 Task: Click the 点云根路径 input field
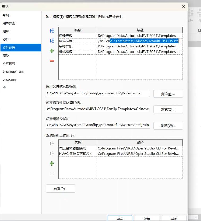pos(98,125)
